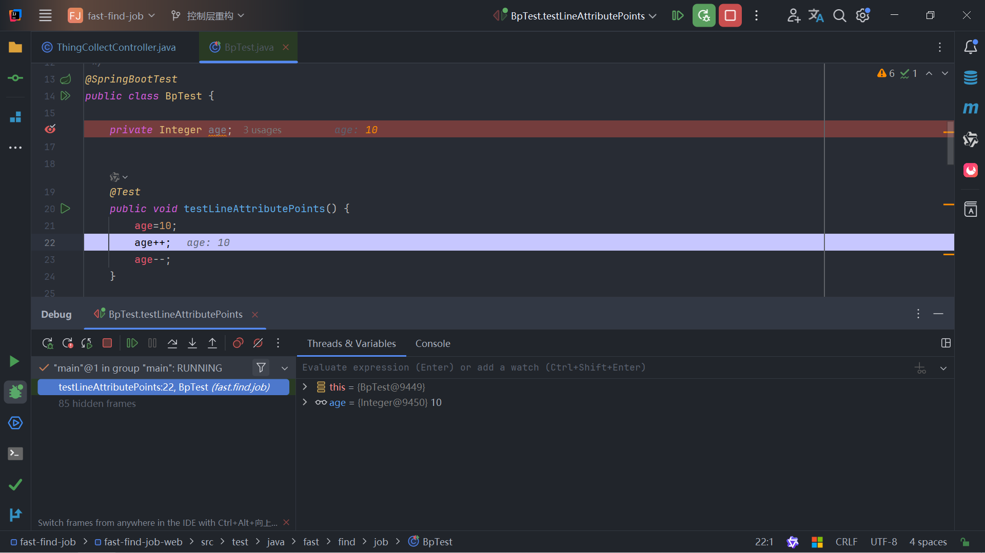Open the Terminal tool window

(x=15, y=454)
